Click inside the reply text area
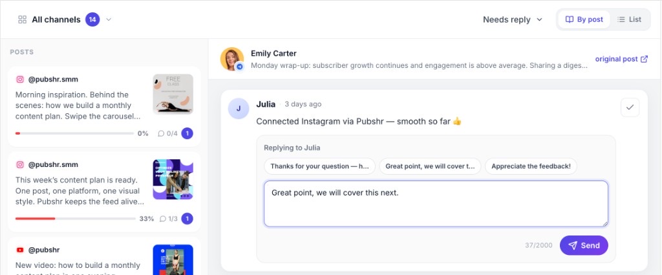The width and height of the screenshot is (662, 275). pyautogui.click(x=436, y=204)
